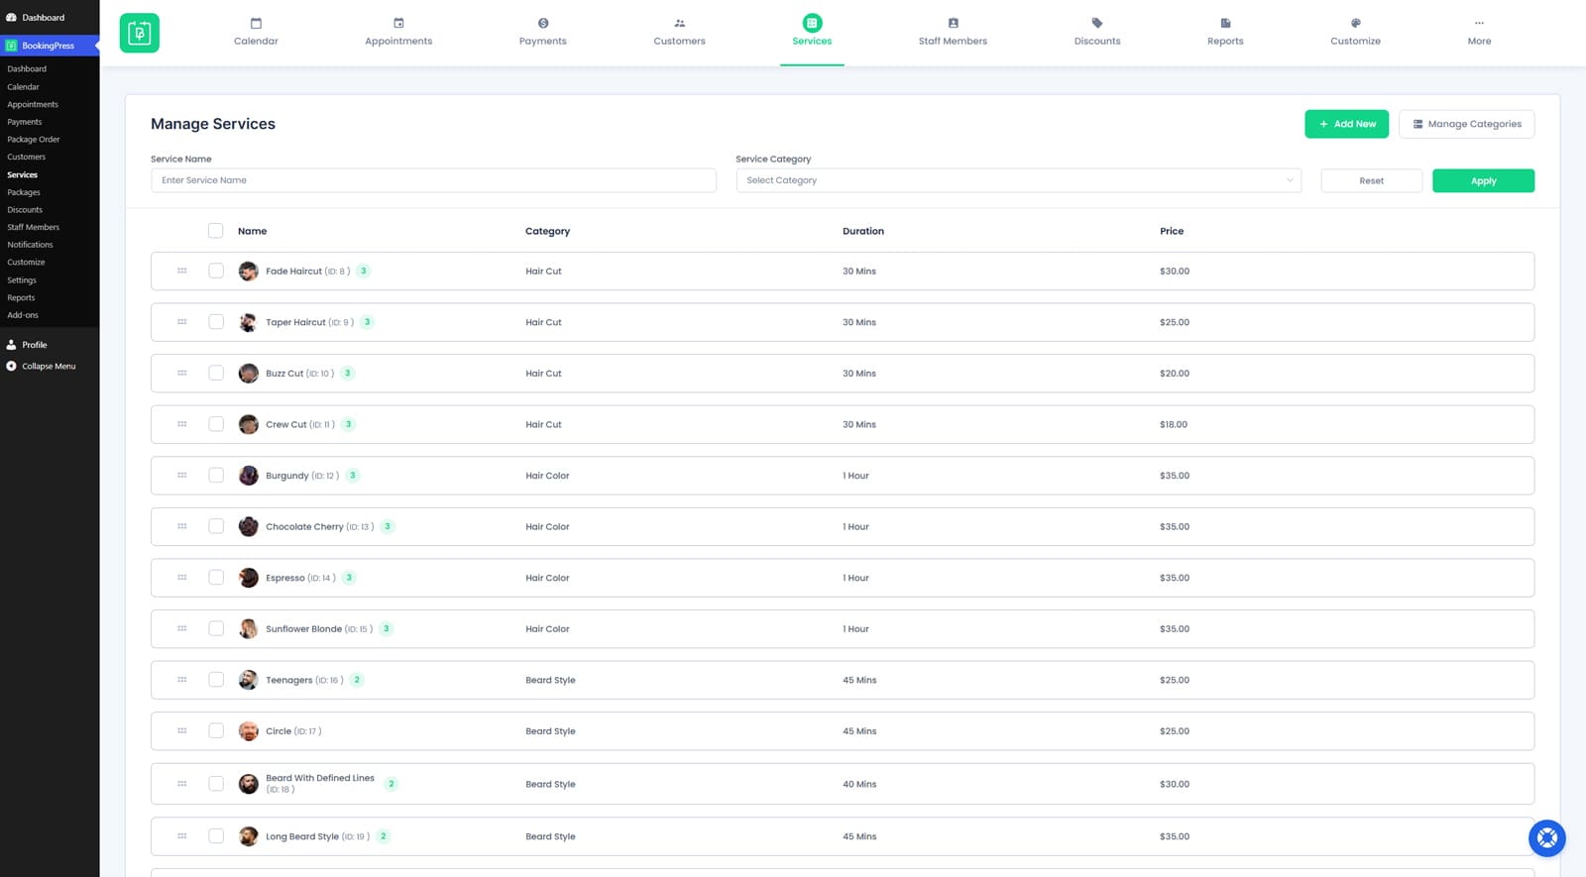Click the Manage Categories button
Viewport: 1586px width, 877px height.
click(1466, 124)
